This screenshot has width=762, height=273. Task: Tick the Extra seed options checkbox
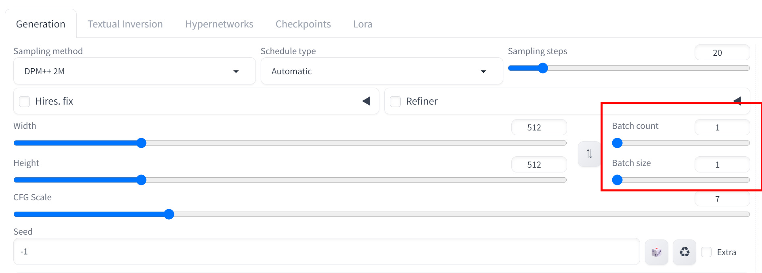(706, 252)
